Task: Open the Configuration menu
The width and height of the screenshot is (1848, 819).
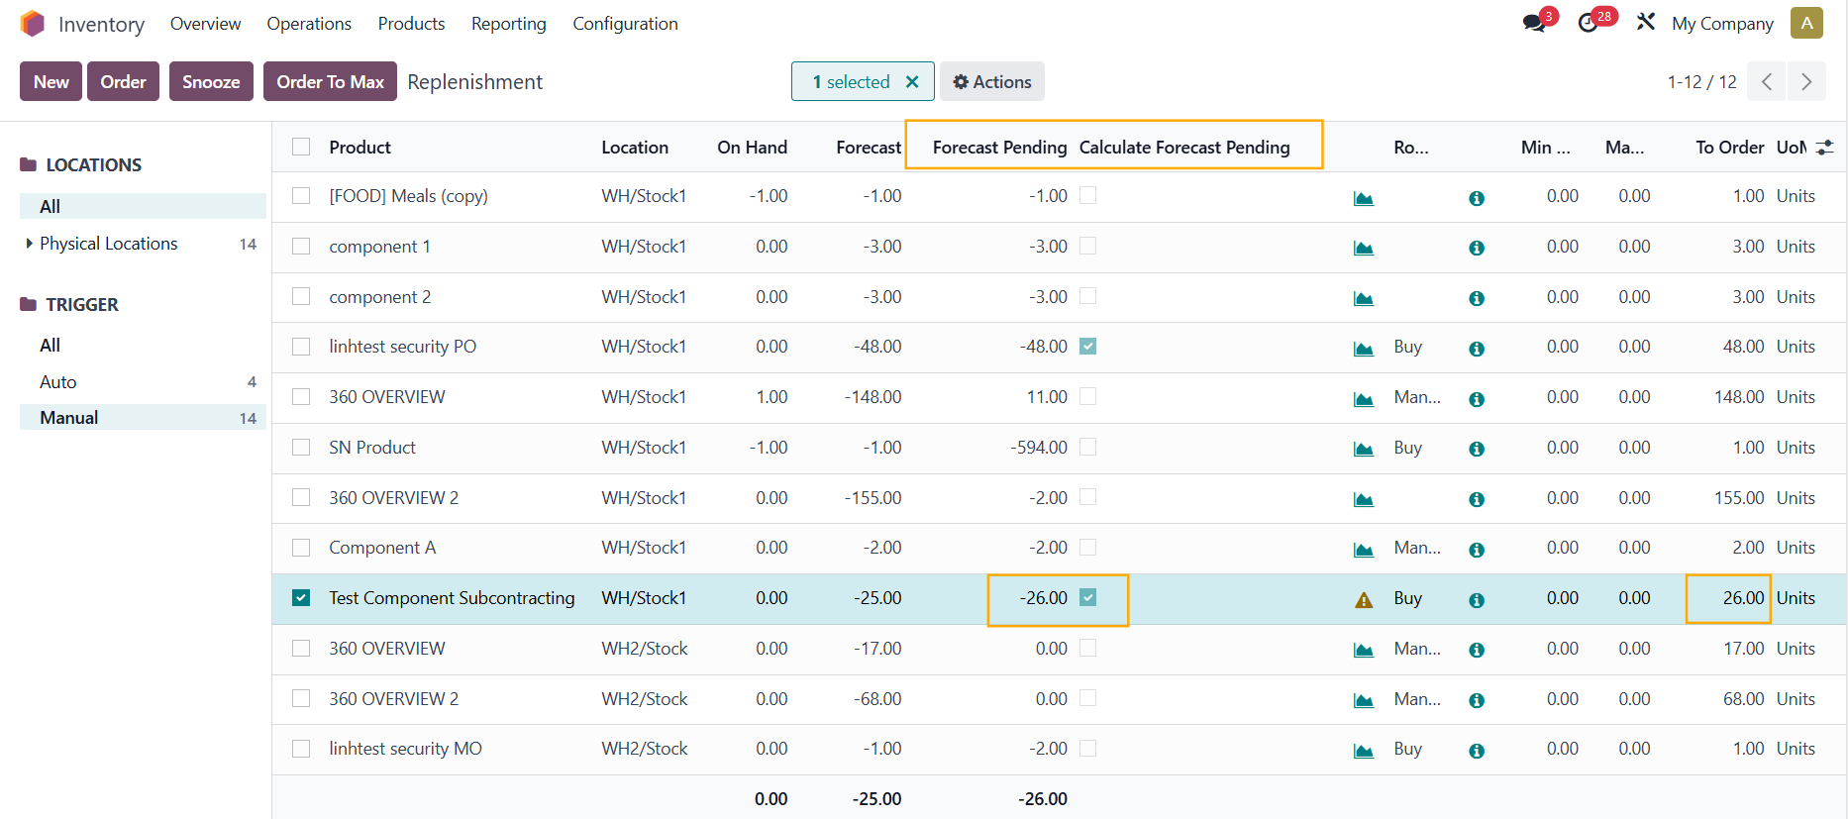Action: [625, 24]
